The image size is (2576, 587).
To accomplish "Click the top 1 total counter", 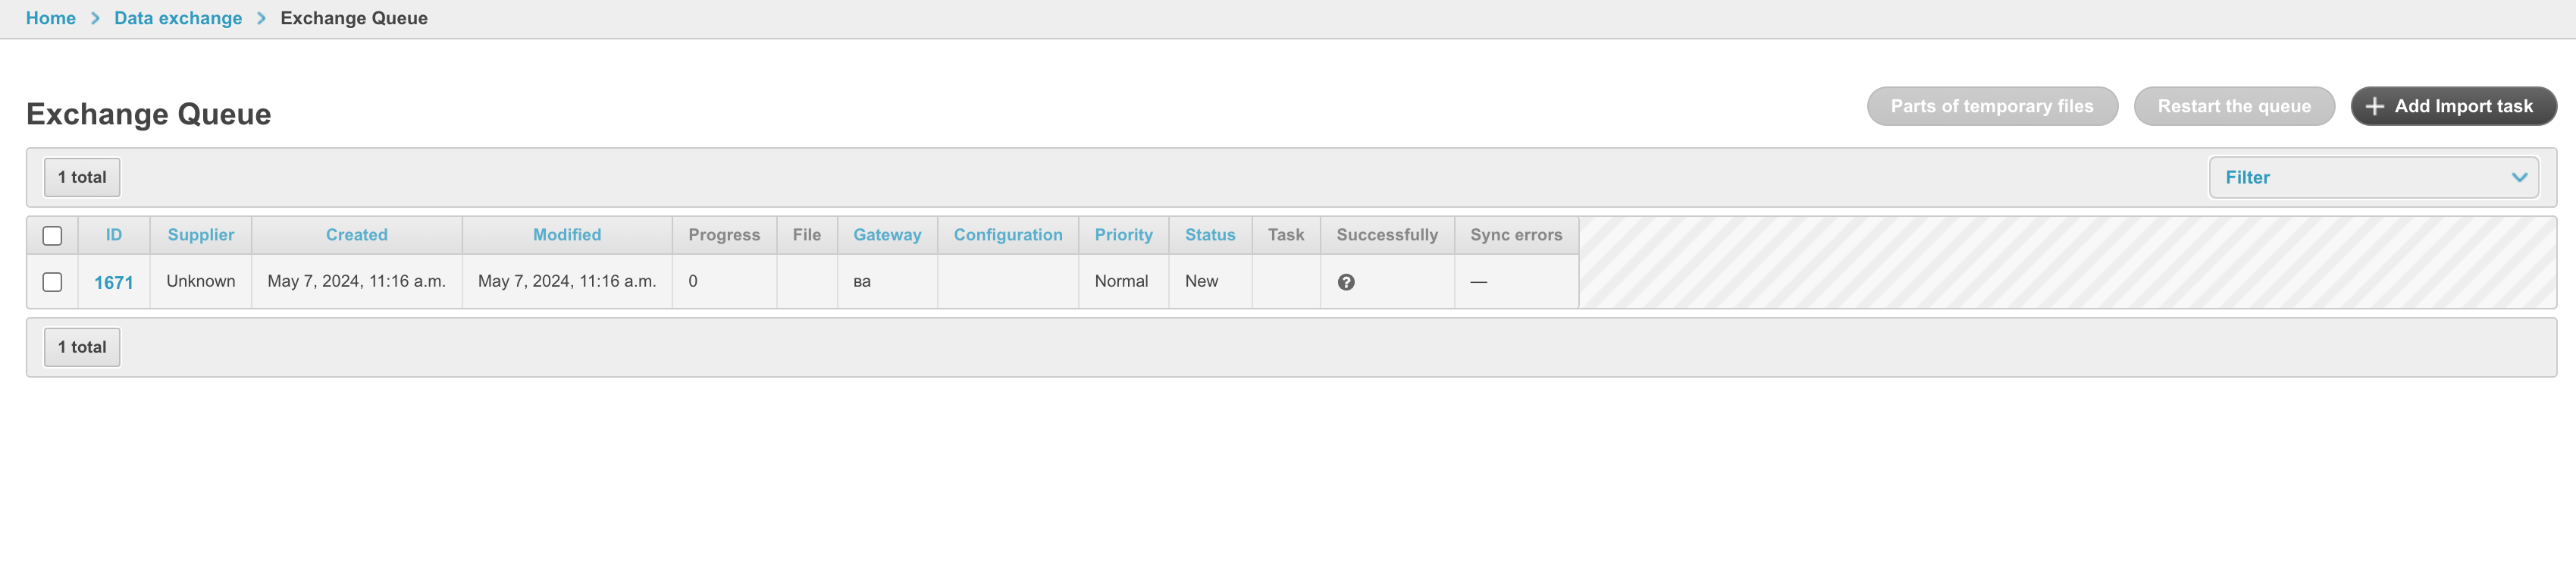I will coord(82,177).
